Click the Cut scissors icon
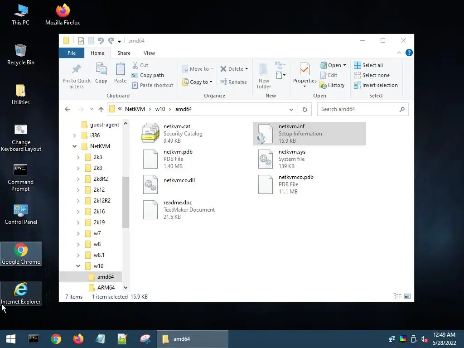Image resolution: width=464 pixels, height=348 pixels. tap(135, 65)
